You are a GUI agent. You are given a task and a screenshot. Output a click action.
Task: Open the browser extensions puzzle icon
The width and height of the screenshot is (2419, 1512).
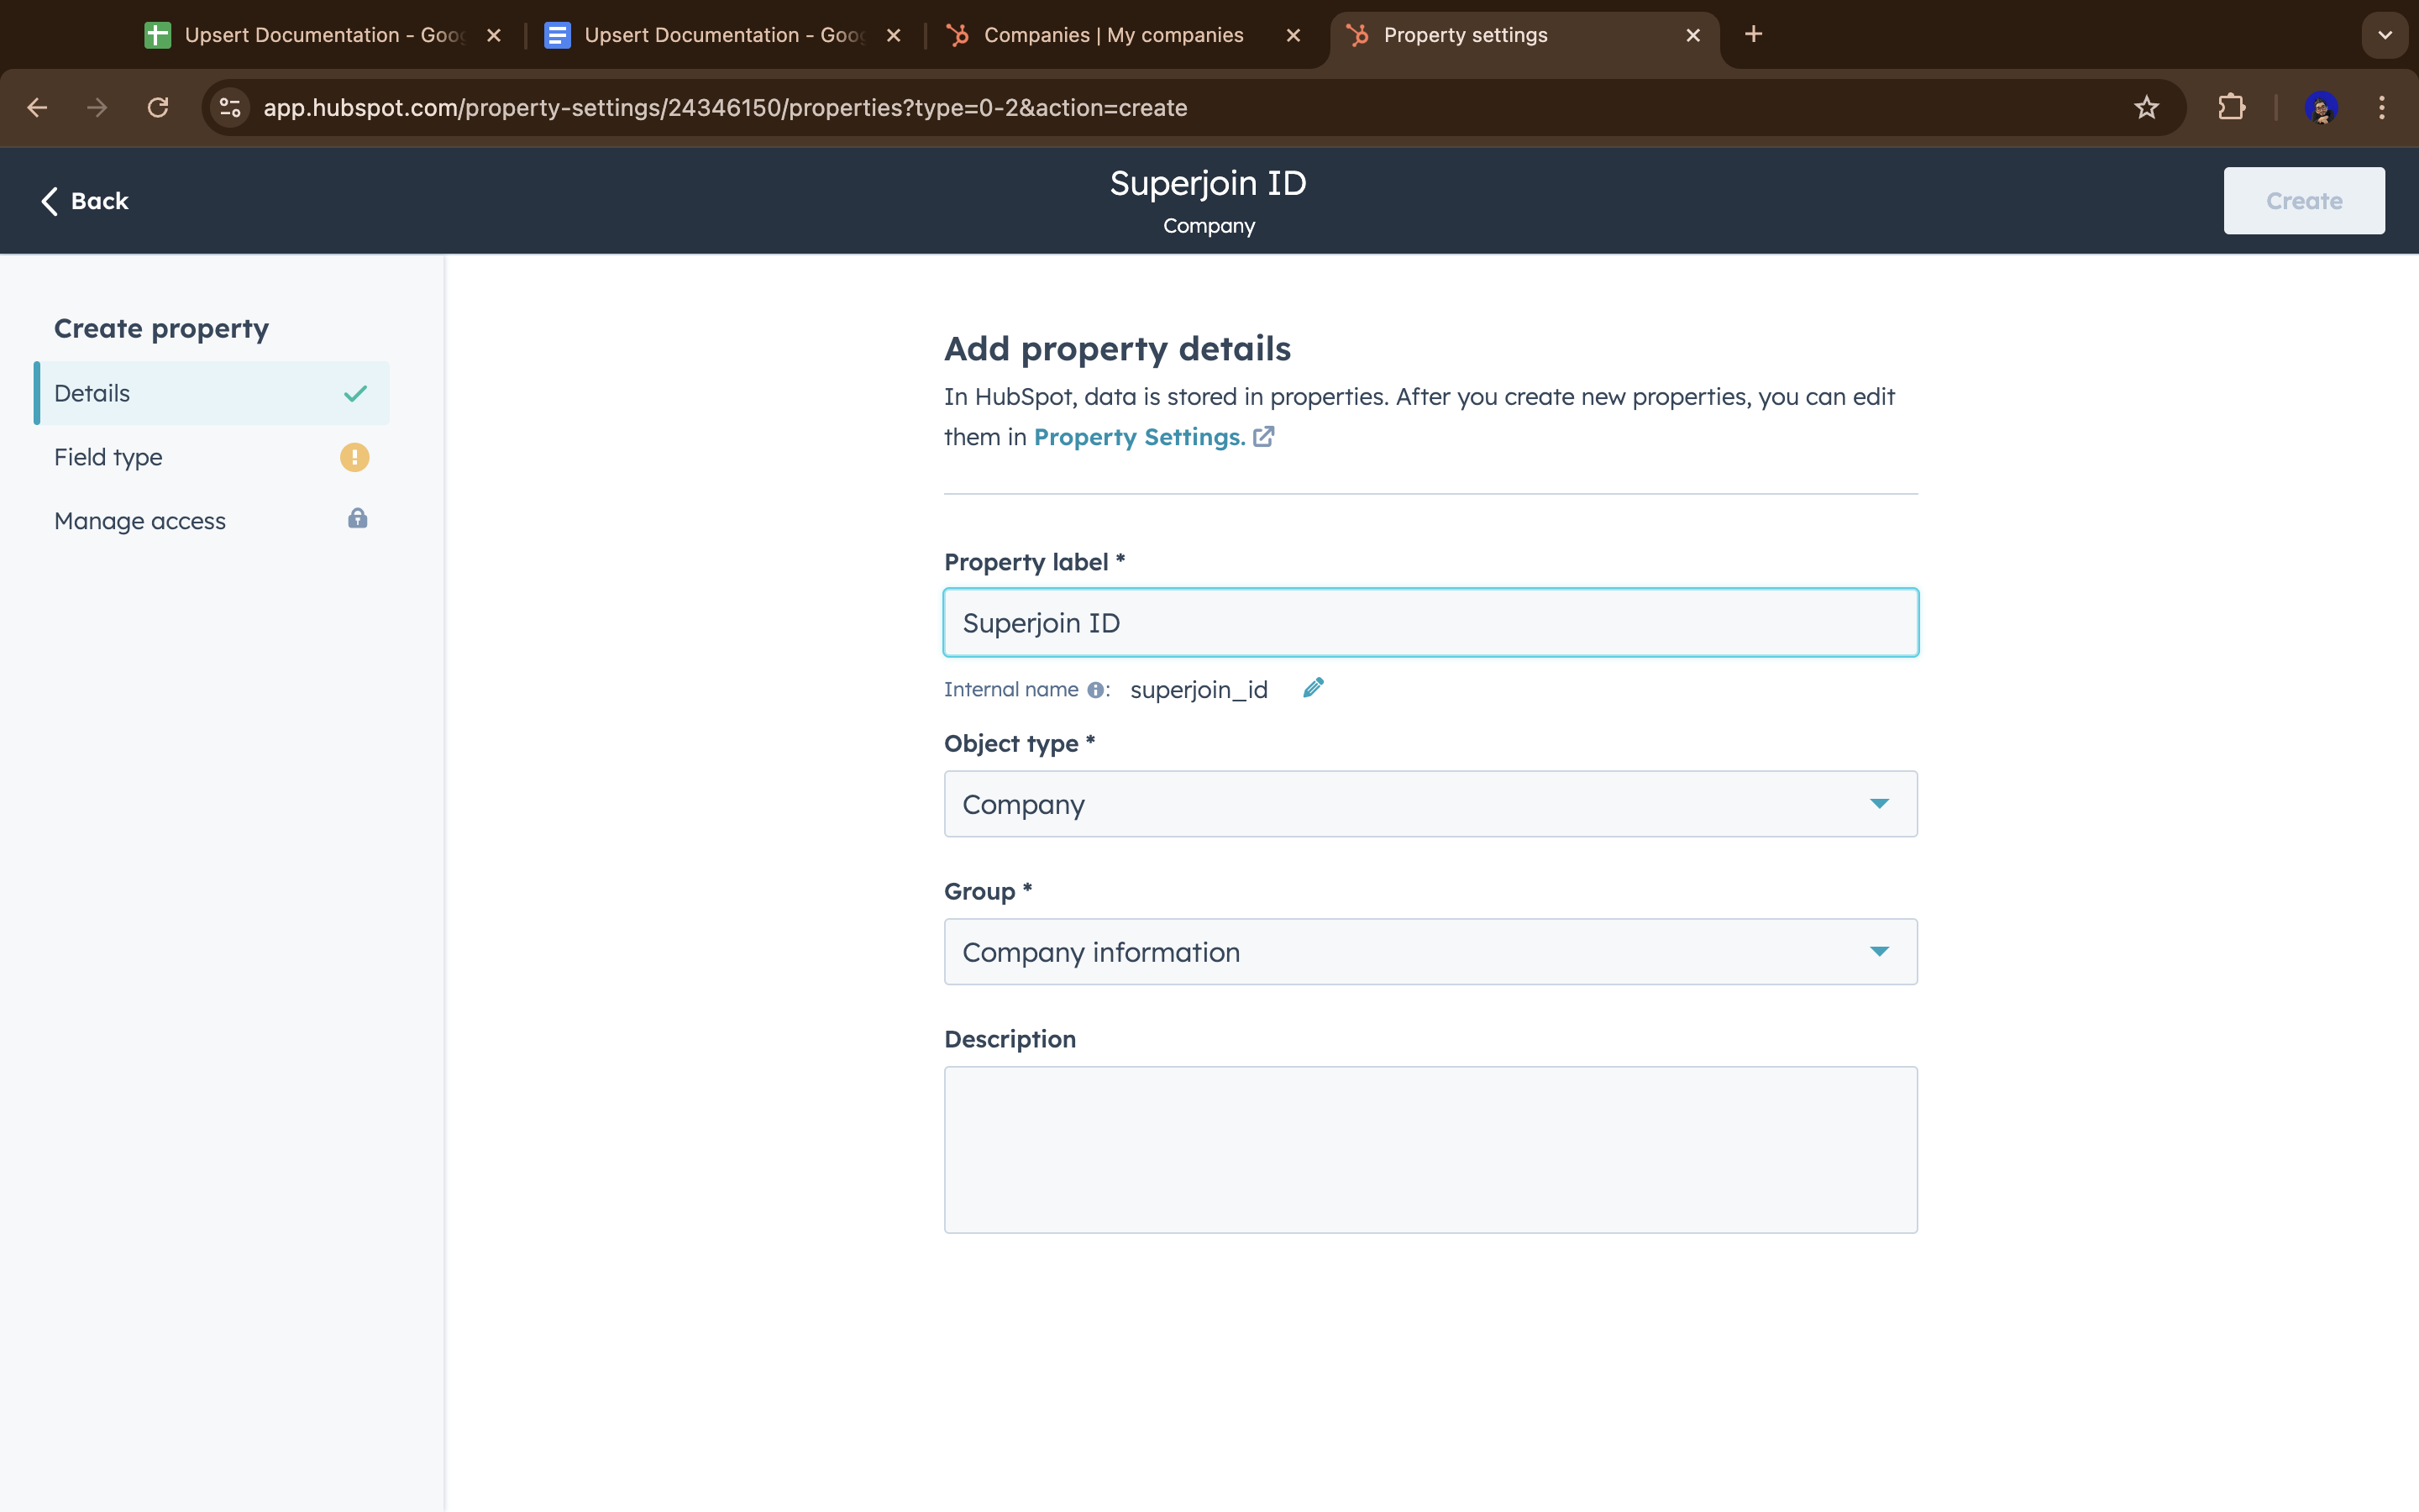click(x=2231, y=108)
